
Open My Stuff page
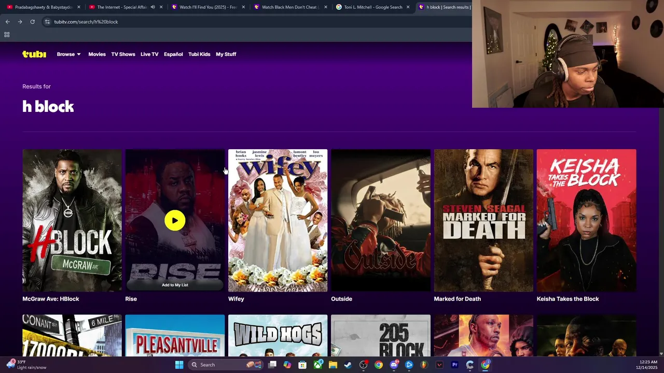pyautogui.click(x=226, y=54)
